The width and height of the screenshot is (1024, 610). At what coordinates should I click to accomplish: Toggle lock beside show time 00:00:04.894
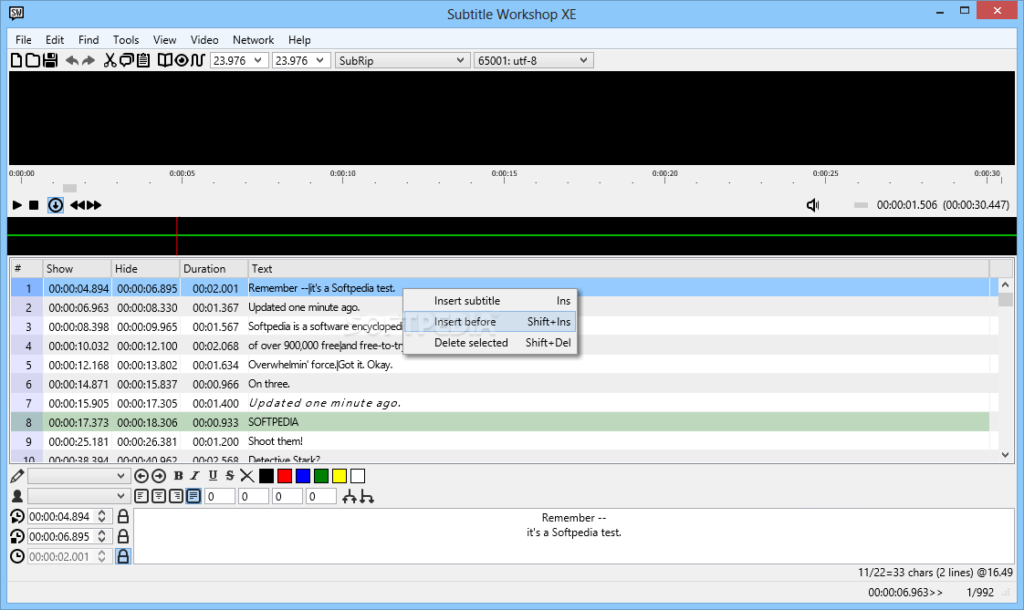pos(123,517)
